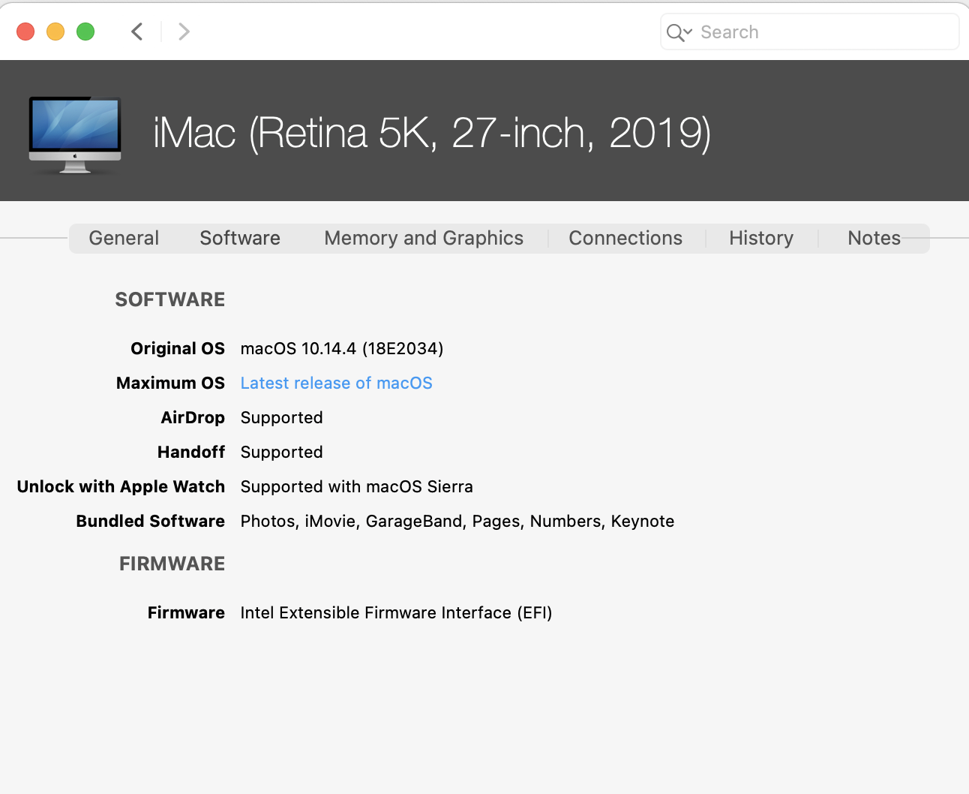Select Supported with macOS Sierra text

(x=356, y=486)
